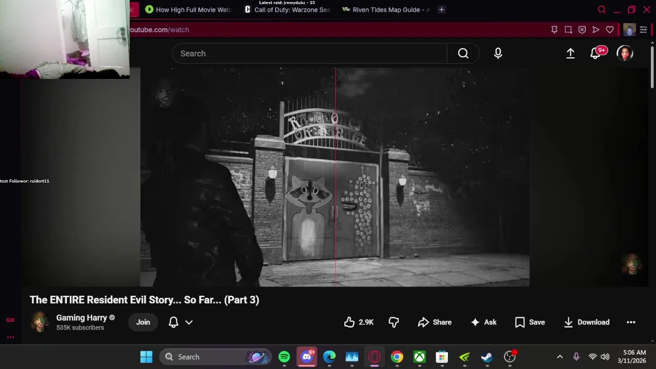This screenshot has width=656, height=369.
Task: Save video to a playlist
Action: tap(530, 322)
